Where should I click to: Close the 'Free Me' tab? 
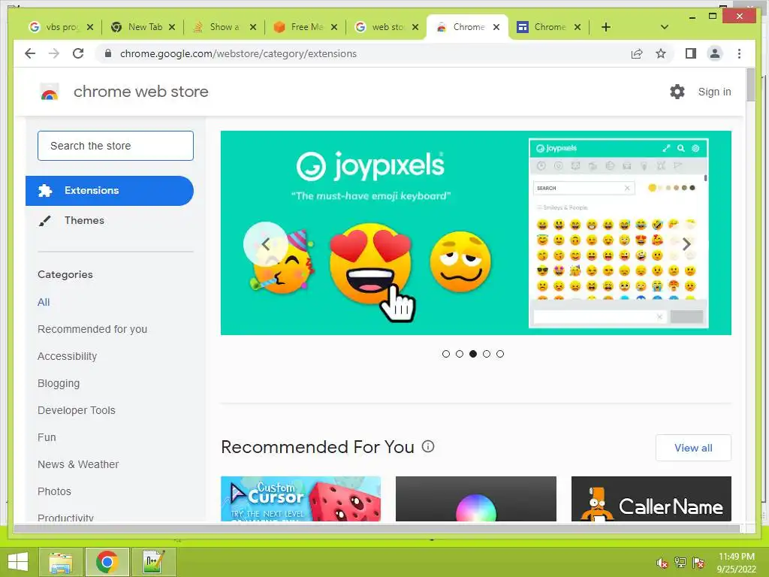point(334,28)
